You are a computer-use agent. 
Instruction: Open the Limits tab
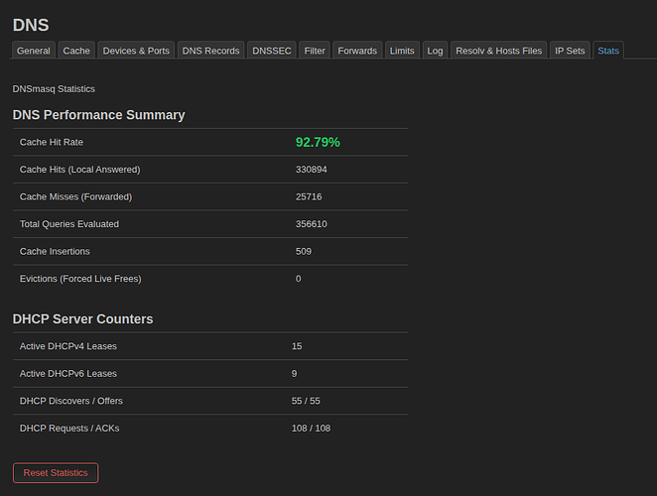pyautogui.click(x=402, y=51)
